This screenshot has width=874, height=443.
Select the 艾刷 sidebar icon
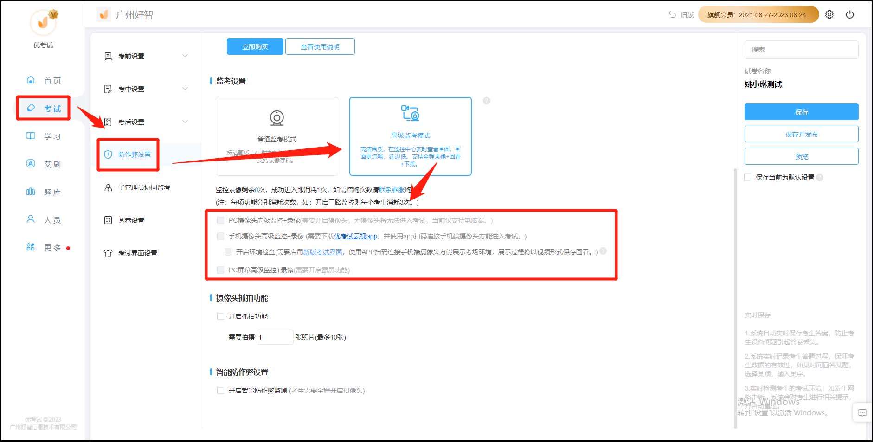pos(30,163)
